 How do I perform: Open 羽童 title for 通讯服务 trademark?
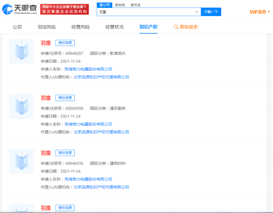[46, 98]
